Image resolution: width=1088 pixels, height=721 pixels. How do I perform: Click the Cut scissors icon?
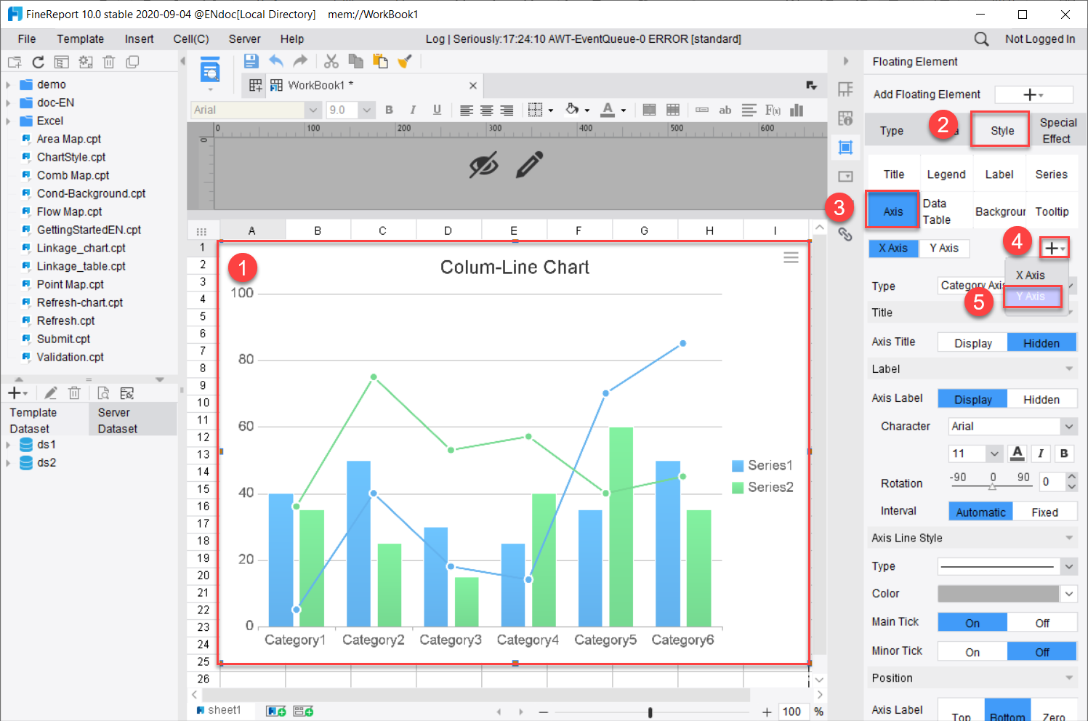pyautogui.click(x=331, y=61)
